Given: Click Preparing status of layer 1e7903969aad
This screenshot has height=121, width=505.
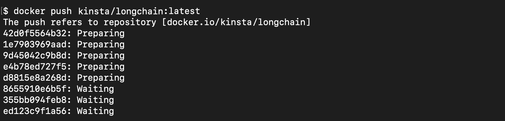Looking at the screenshot, I should point(101,45).
